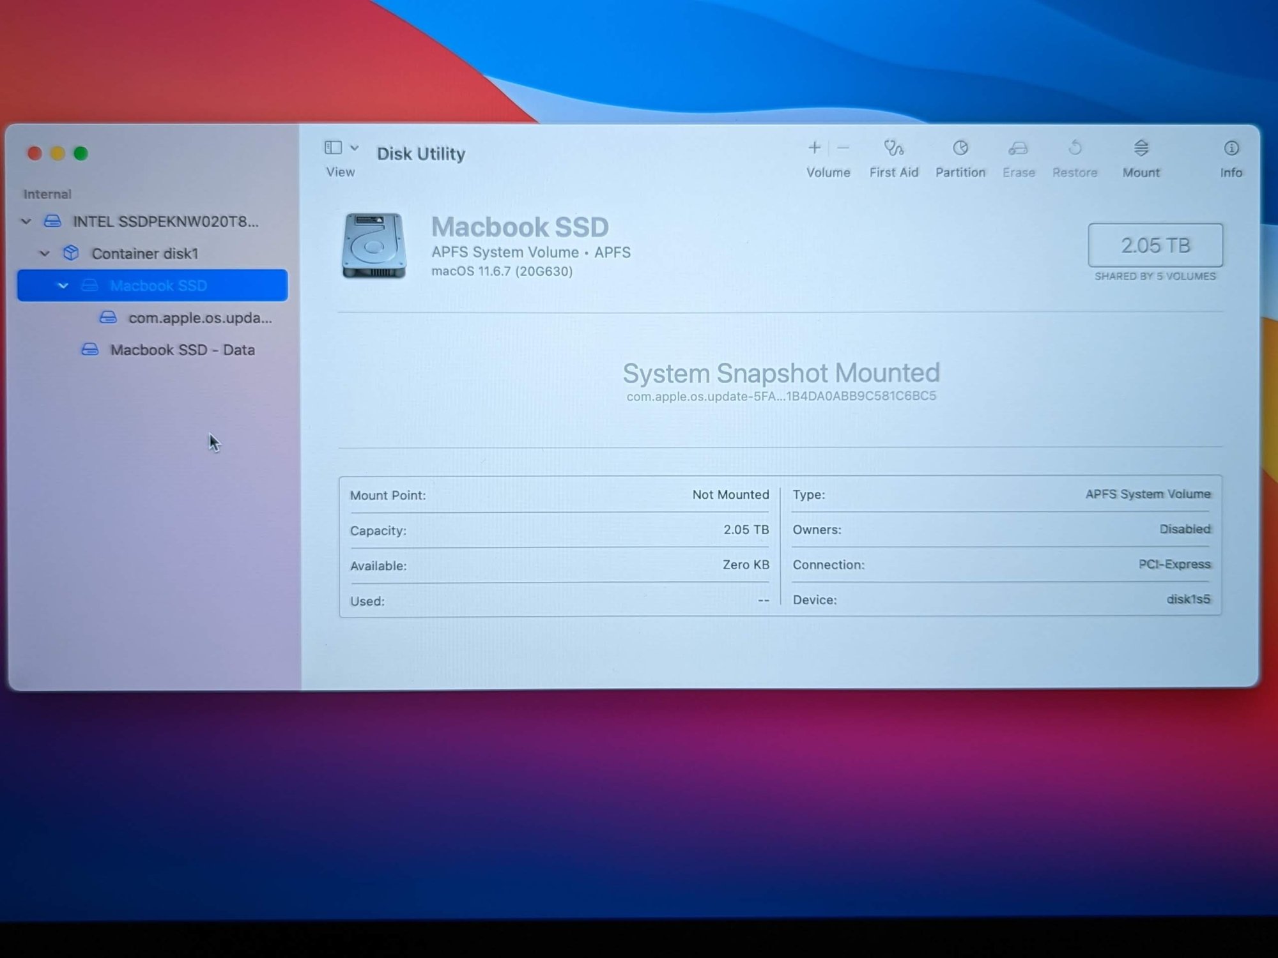Select Container disk1 in sidebar
Image resolution: width=1278 pixels, height=958 pixels.
coord(144,254)
